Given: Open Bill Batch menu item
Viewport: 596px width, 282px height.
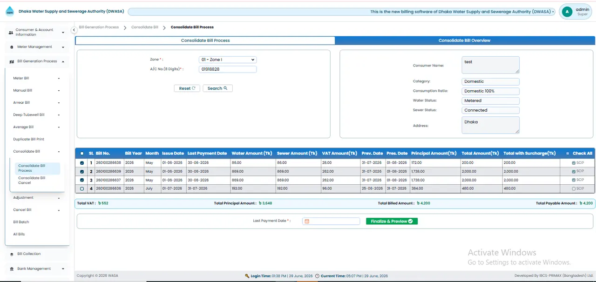Looking at the screenshot, I should click(x=21, y=222).
